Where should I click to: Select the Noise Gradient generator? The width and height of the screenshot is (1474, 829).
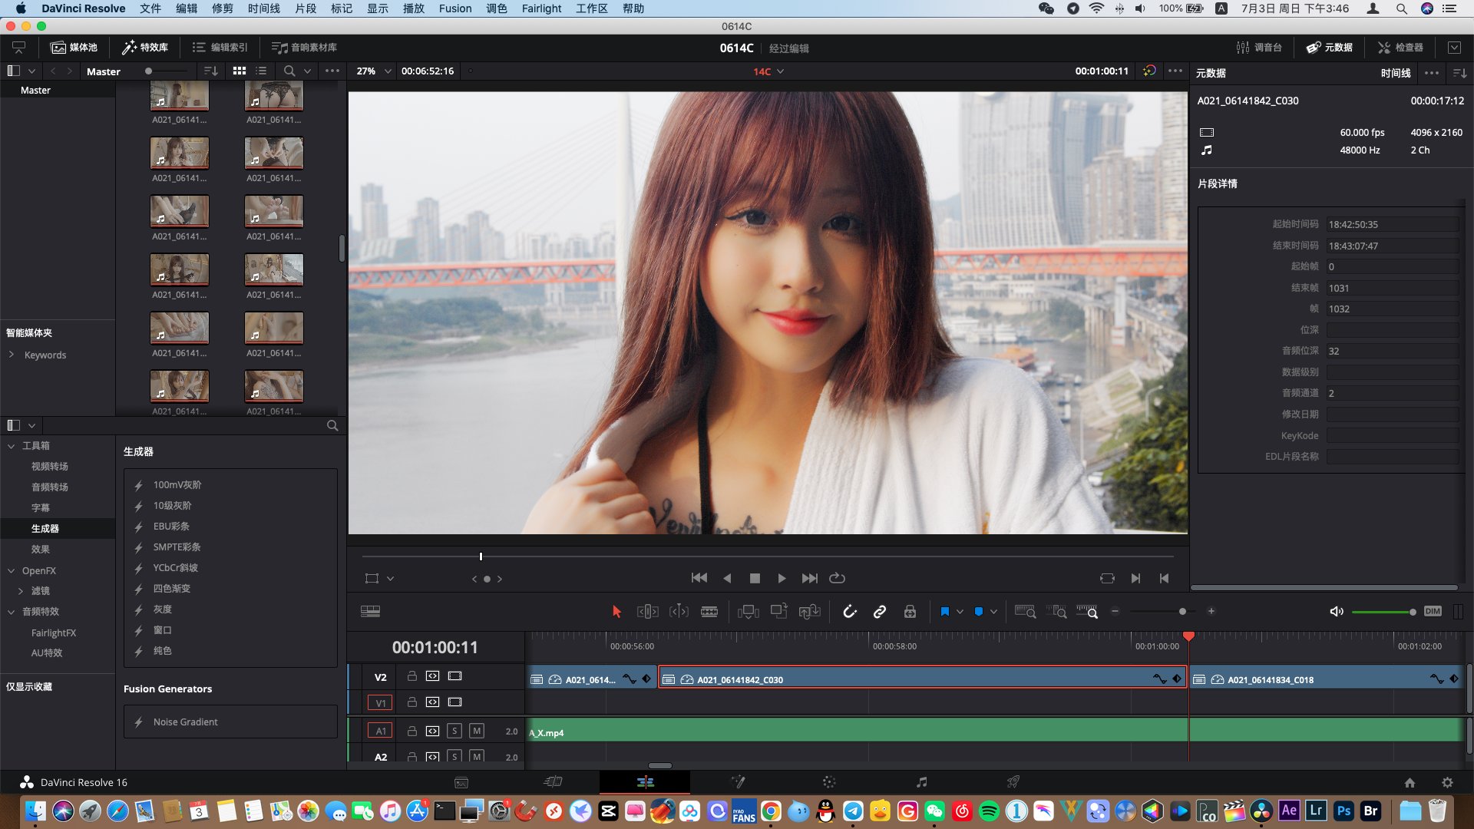point(185,722)
